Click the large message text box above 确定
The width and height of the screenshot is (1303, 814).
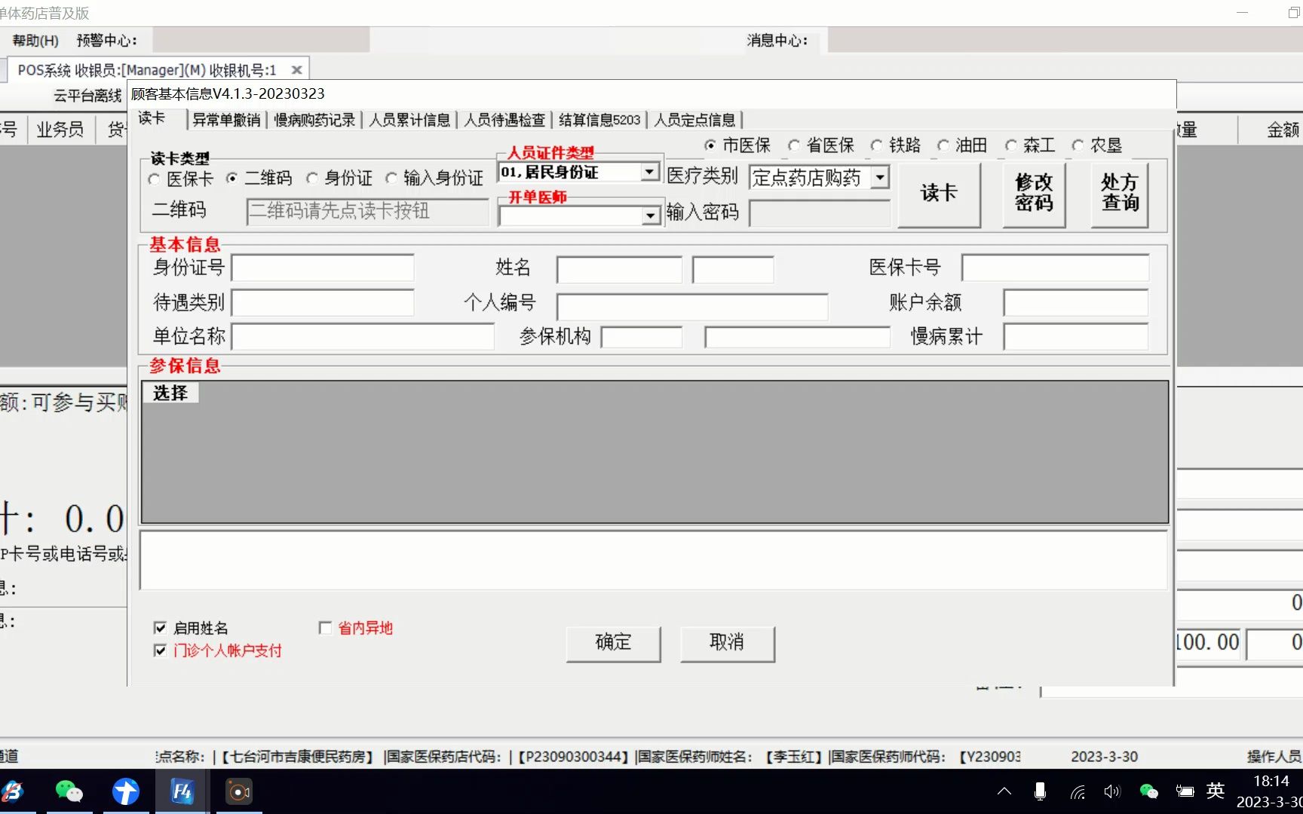pos(654,561)
